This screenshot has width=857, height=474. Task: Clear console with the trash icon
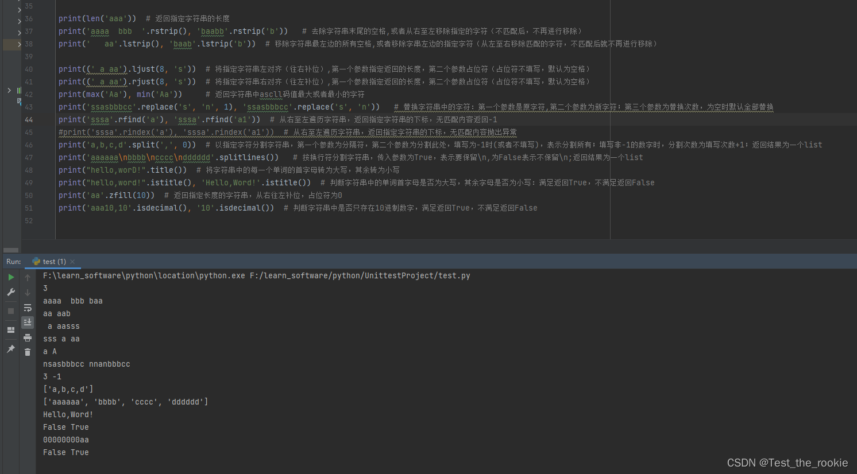tap(28, 352)
